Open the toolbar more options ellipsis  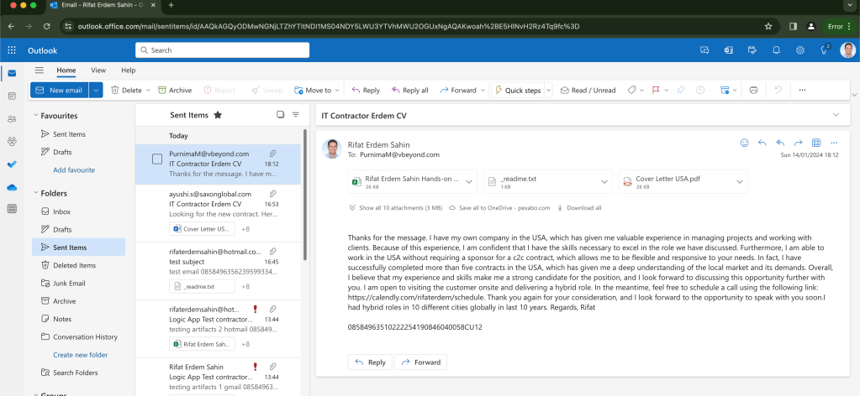click(x=802, y=91)
